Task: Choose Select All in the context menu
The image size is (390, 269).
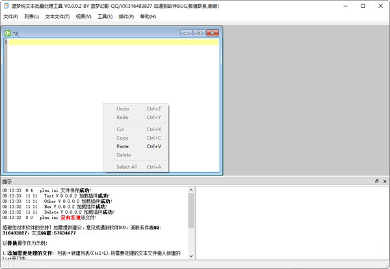Action: (x=136, y=167)
